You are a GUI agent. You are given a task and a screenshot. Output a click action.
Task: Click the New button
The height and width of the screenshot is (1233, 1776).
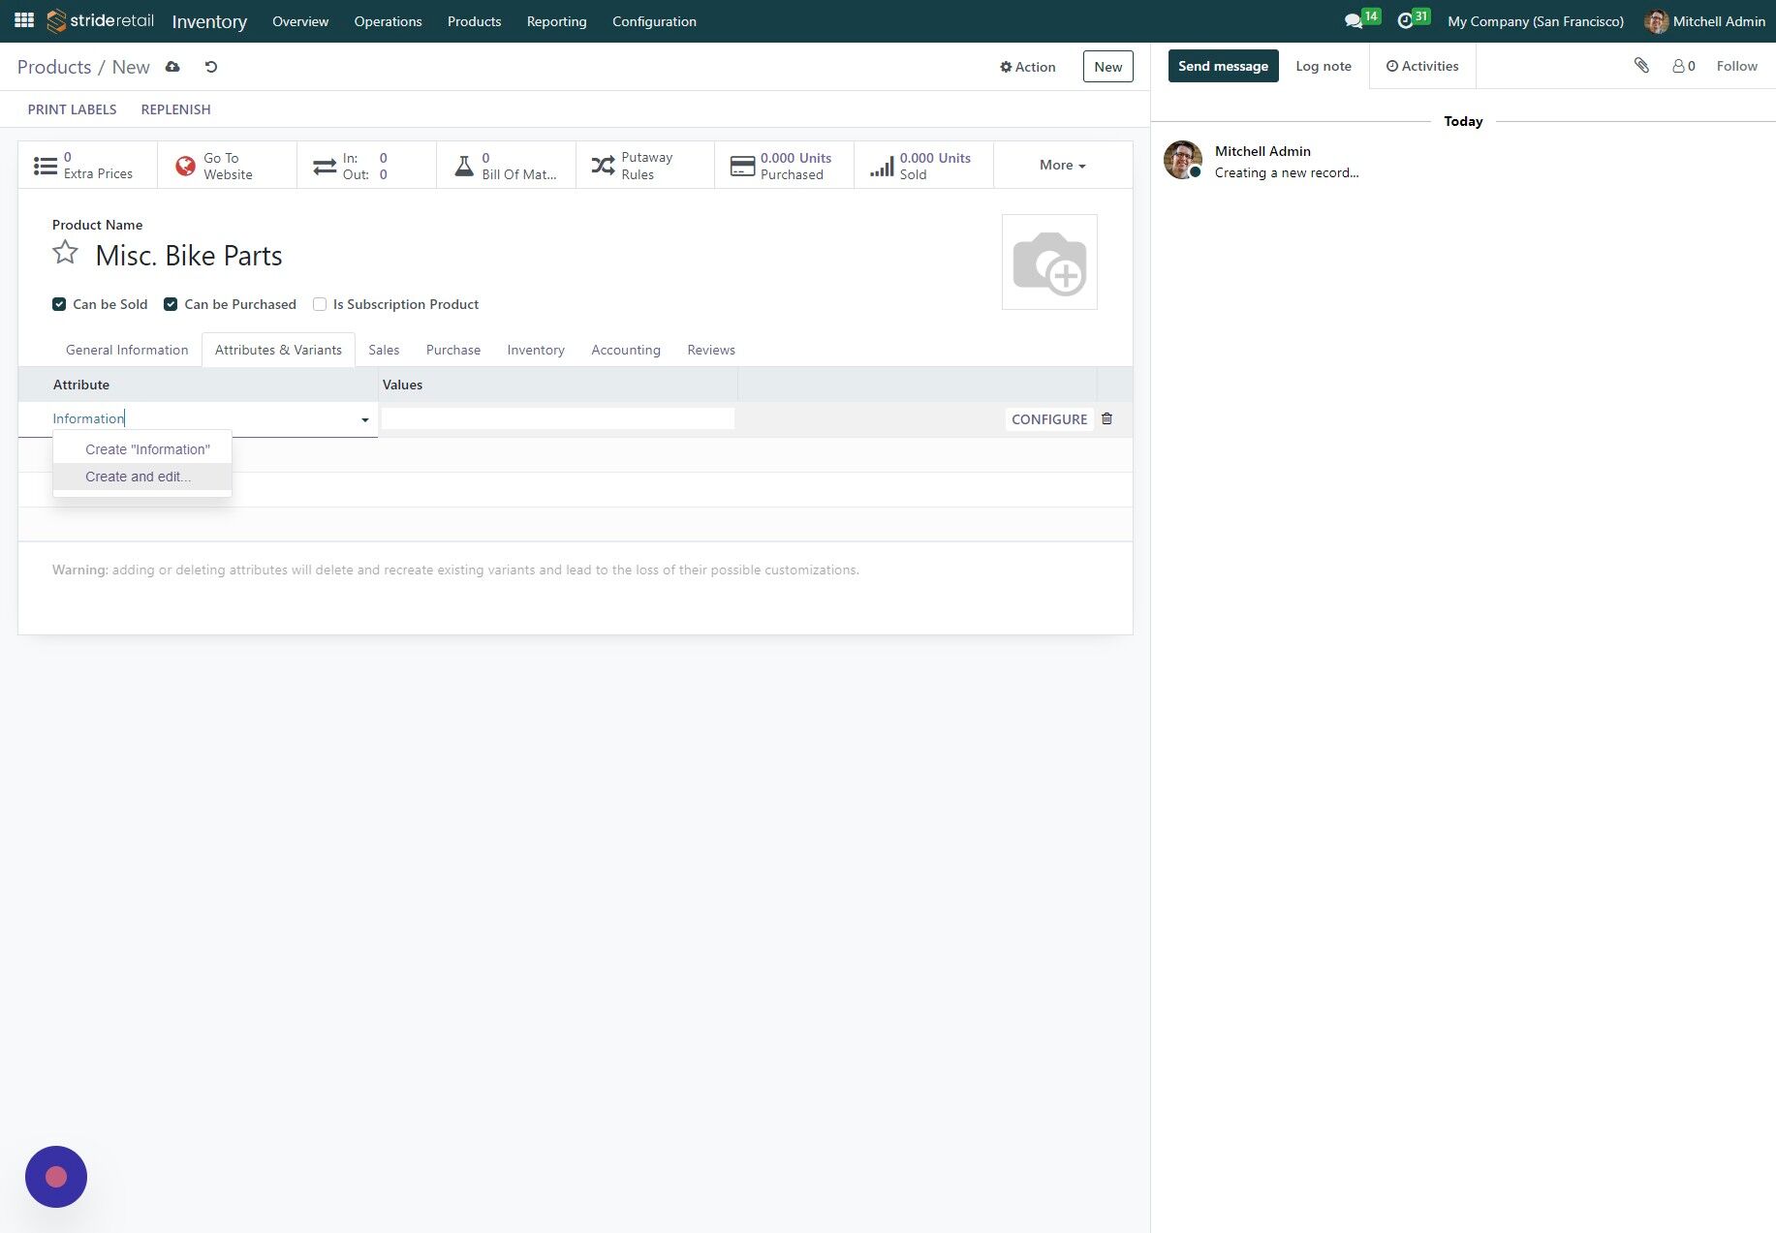(1107, 67)
